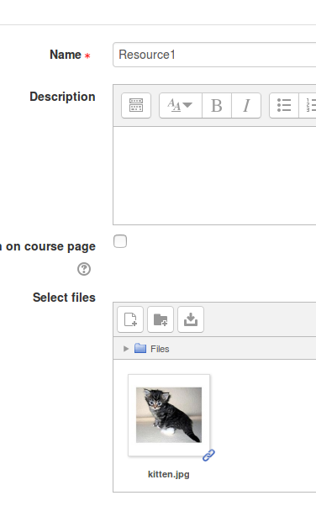The width and height of the screenshot is (316, 506).
Task: Create a new folder in file manager
Action: pos(161,319)
